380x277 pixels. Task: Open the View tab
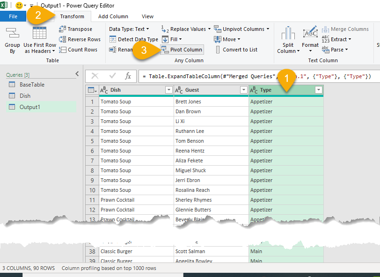coord(147,16)
